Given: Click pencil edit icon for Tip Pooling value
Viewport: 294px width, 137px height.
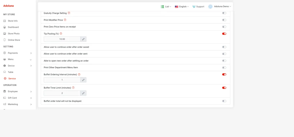Looking at the screenshot, I should point(83,39).
